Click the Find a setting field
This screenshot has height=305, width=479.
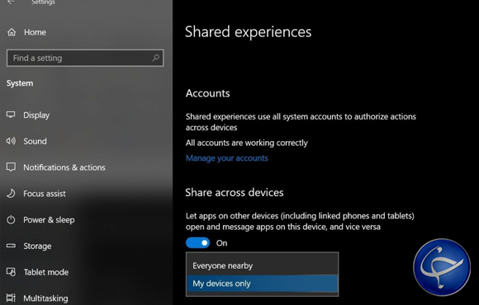coord(85,58)
